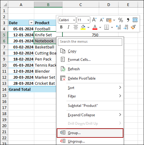The image size is (144, 145).
Task: Apply Accounting Number Format icon
Action: pos(109,20)
